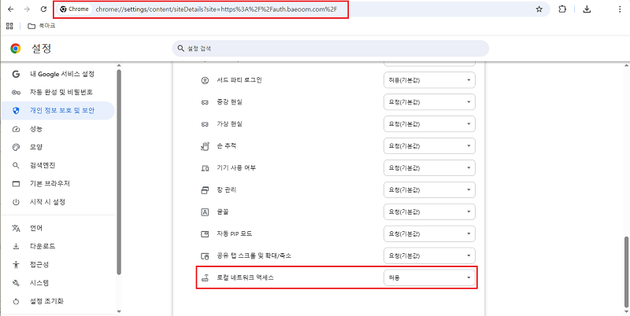Click the browser back arrow
The image size is (630, 316).
(x=9, y=9)
